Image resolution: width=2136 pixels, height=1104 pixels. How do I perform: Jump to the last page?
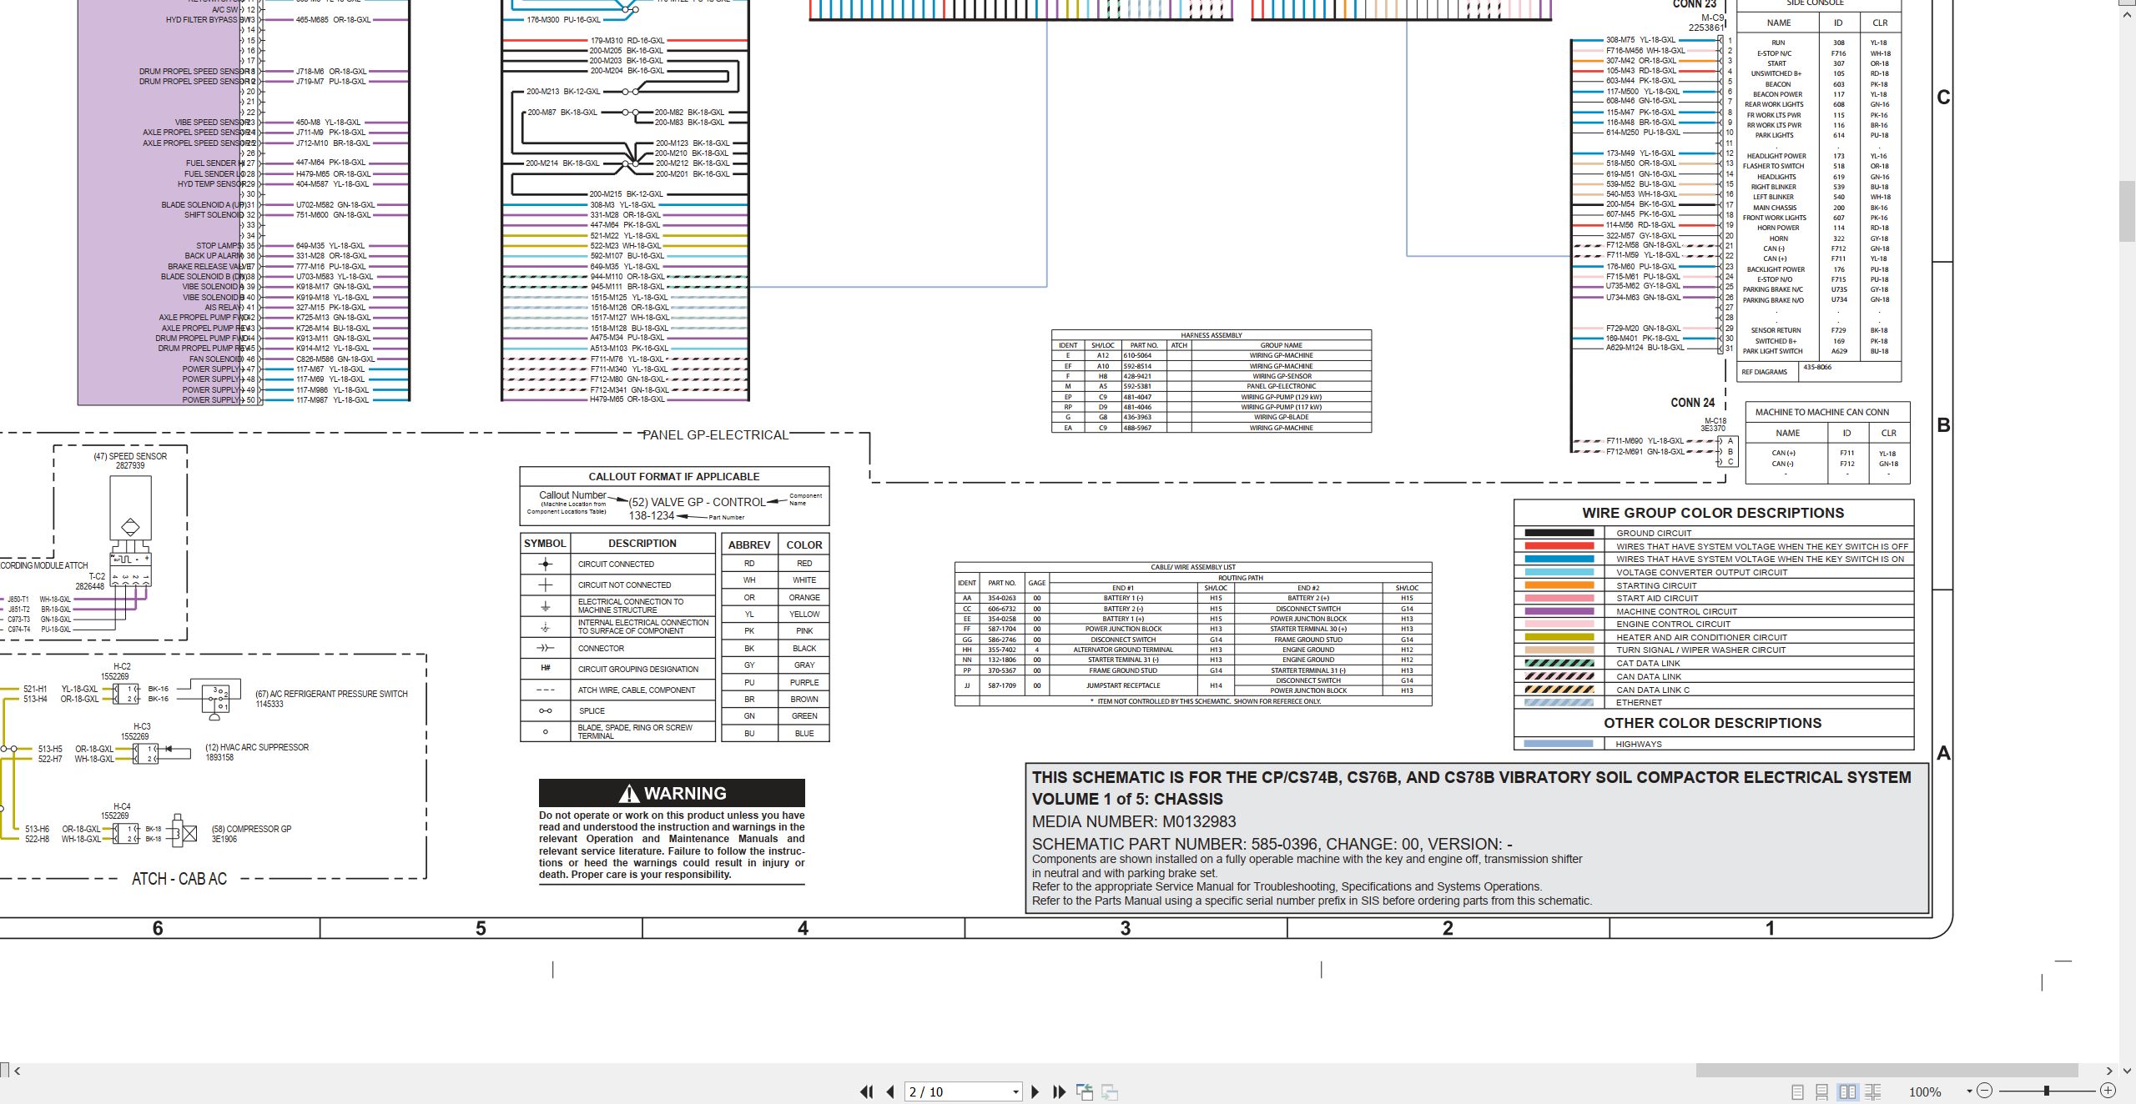(x=1060, y=1091)
